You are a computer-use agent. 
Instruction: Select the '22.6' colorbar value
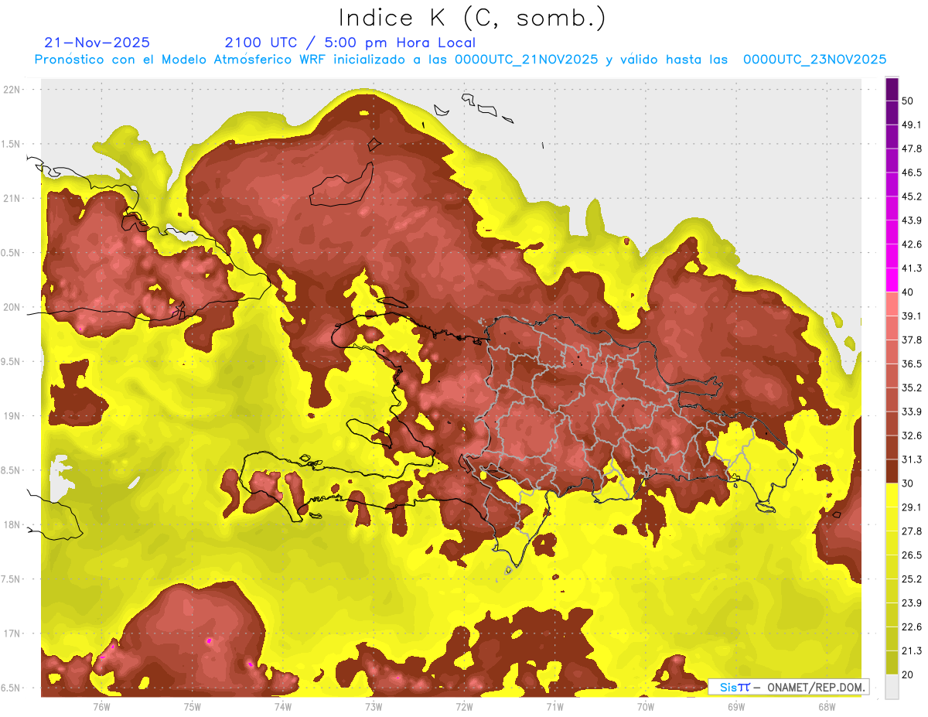pos(912,627)
